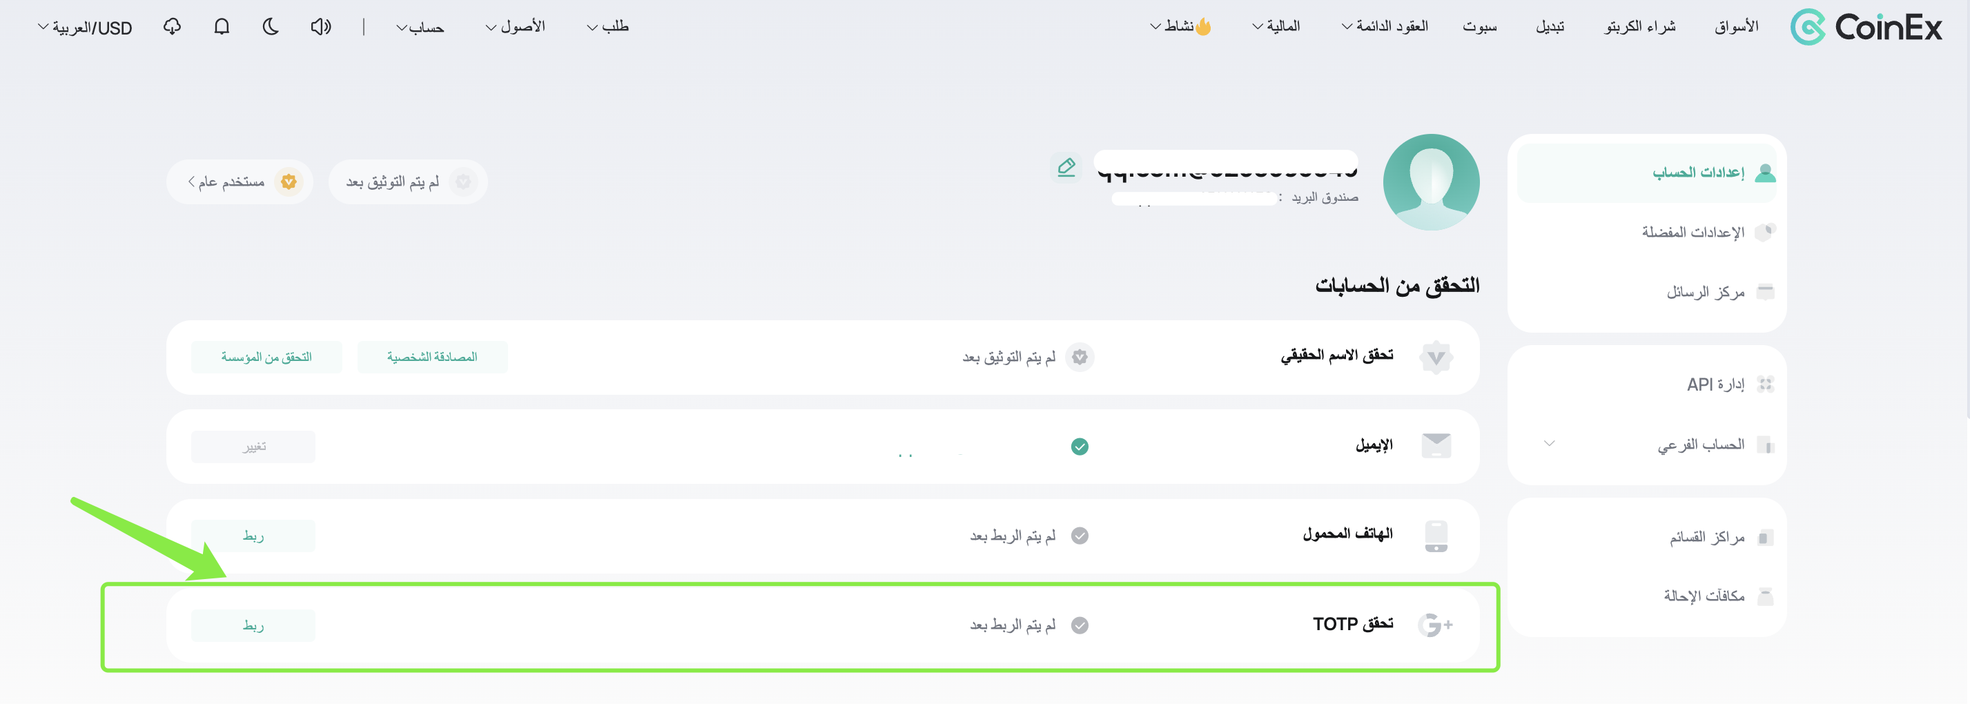
Task: Open the app download cloud icon
Action: [172, 27]
